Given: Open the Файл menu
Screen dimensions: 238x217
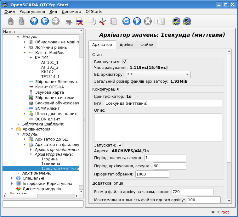Looking at the screenshot, I should tap(9, 12).
